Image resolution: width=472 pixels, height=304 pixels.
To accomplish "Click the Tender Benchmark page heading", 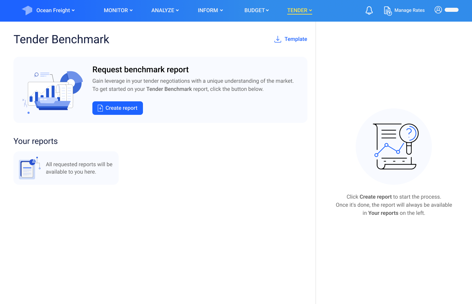I will click(x=61, y=39).
